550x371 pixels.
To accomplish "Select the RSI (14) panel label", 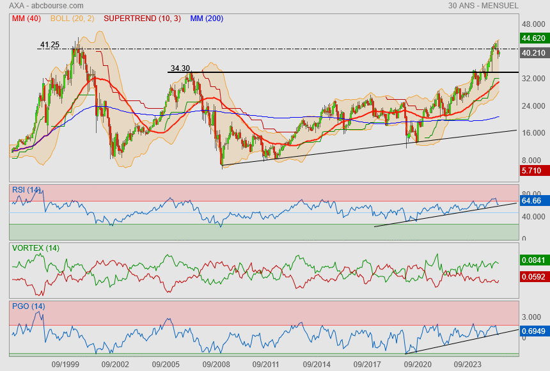I will pos(27,189).
